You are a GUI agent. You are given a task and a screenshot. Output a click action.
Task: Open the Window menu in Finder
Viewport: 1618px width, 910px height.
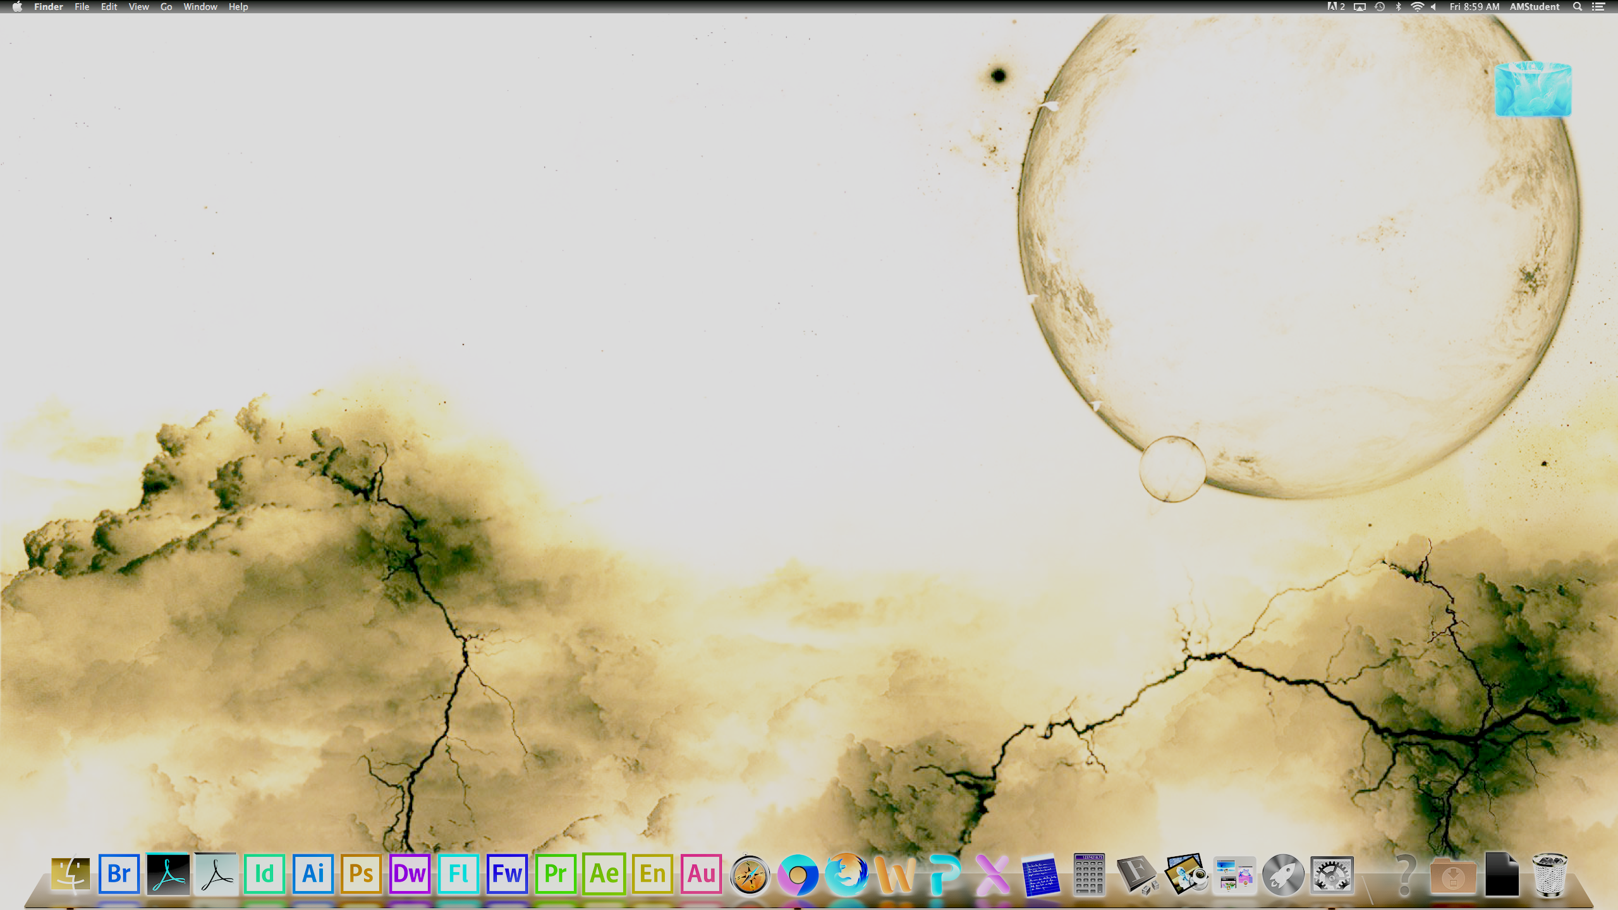point(200,7)
